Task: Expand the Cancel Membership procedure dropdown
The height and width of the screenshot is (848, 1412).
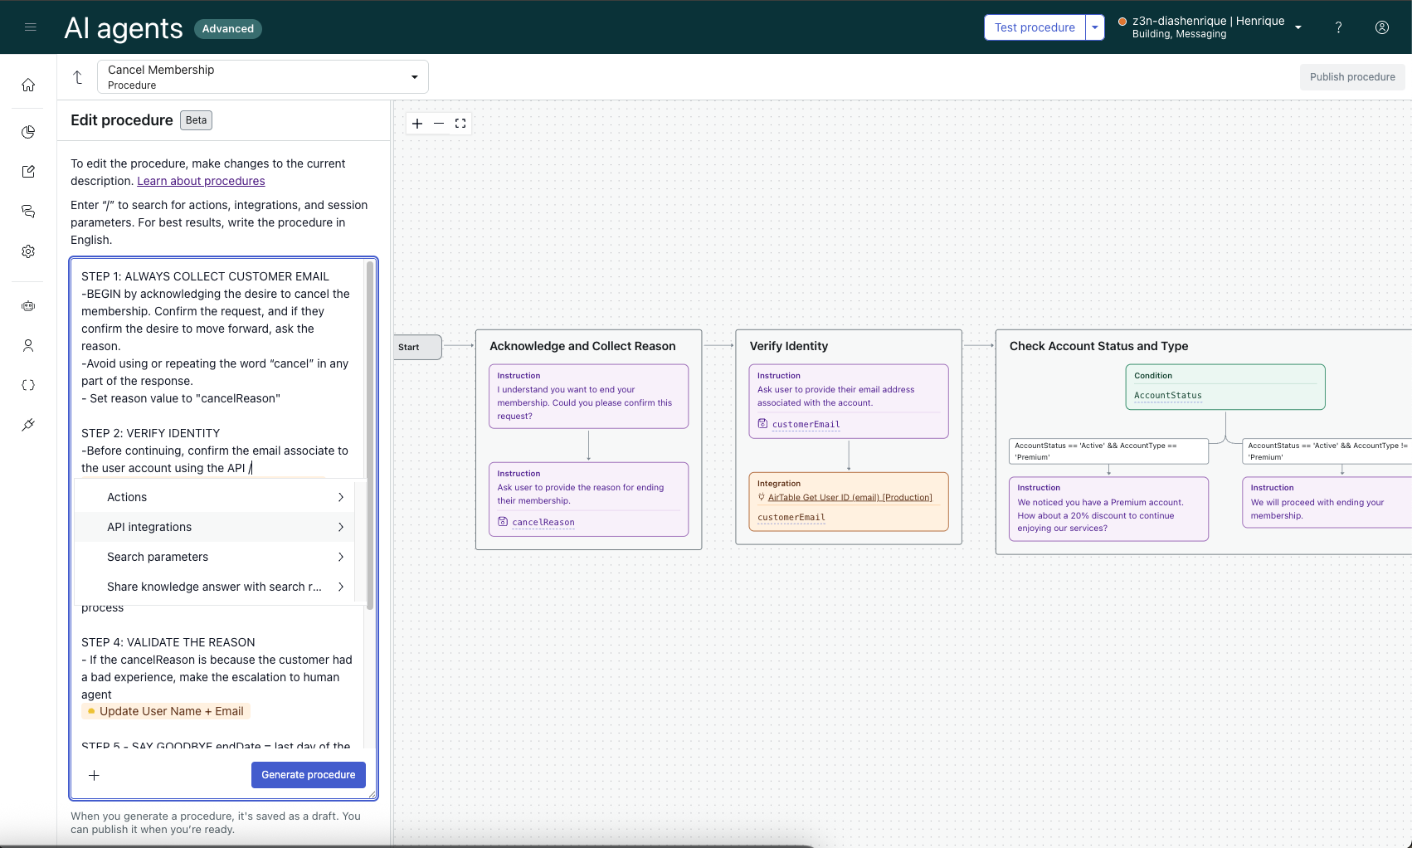Action: [414, 77]
